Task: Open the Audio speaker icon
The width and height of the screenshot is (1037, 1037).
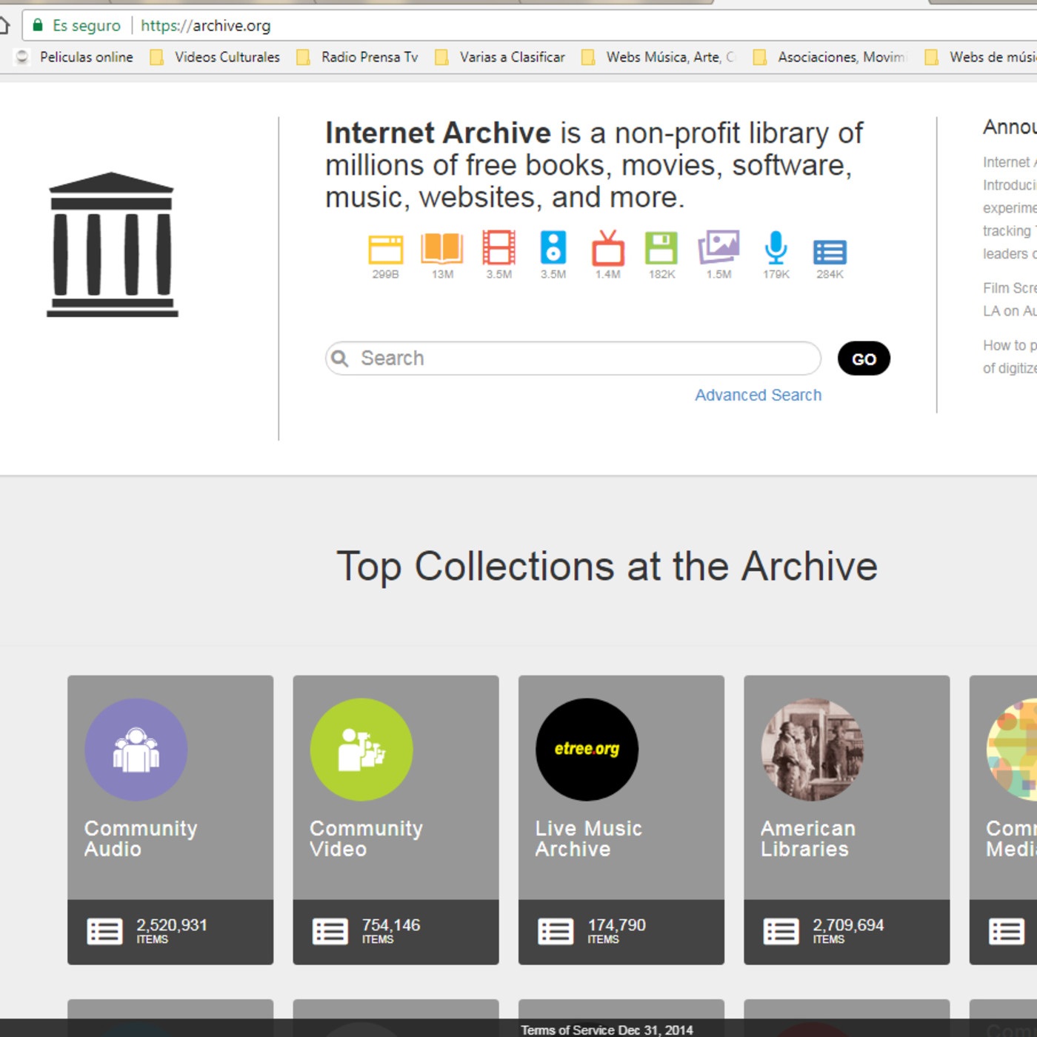Action: [x=553, y=247]
